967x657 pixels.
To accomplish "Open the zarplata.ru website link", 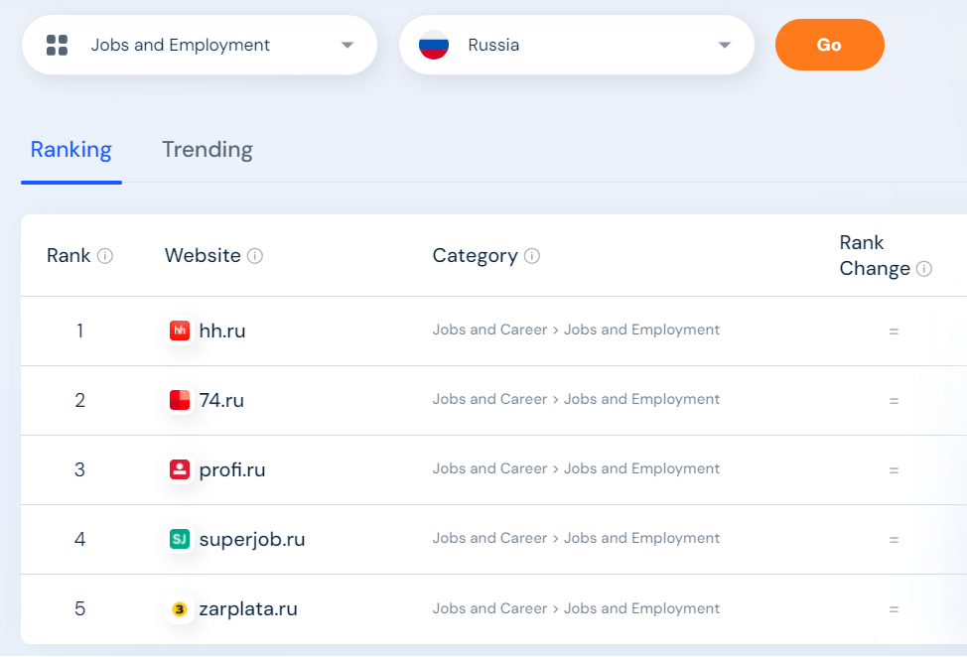I will pos(248,609).
